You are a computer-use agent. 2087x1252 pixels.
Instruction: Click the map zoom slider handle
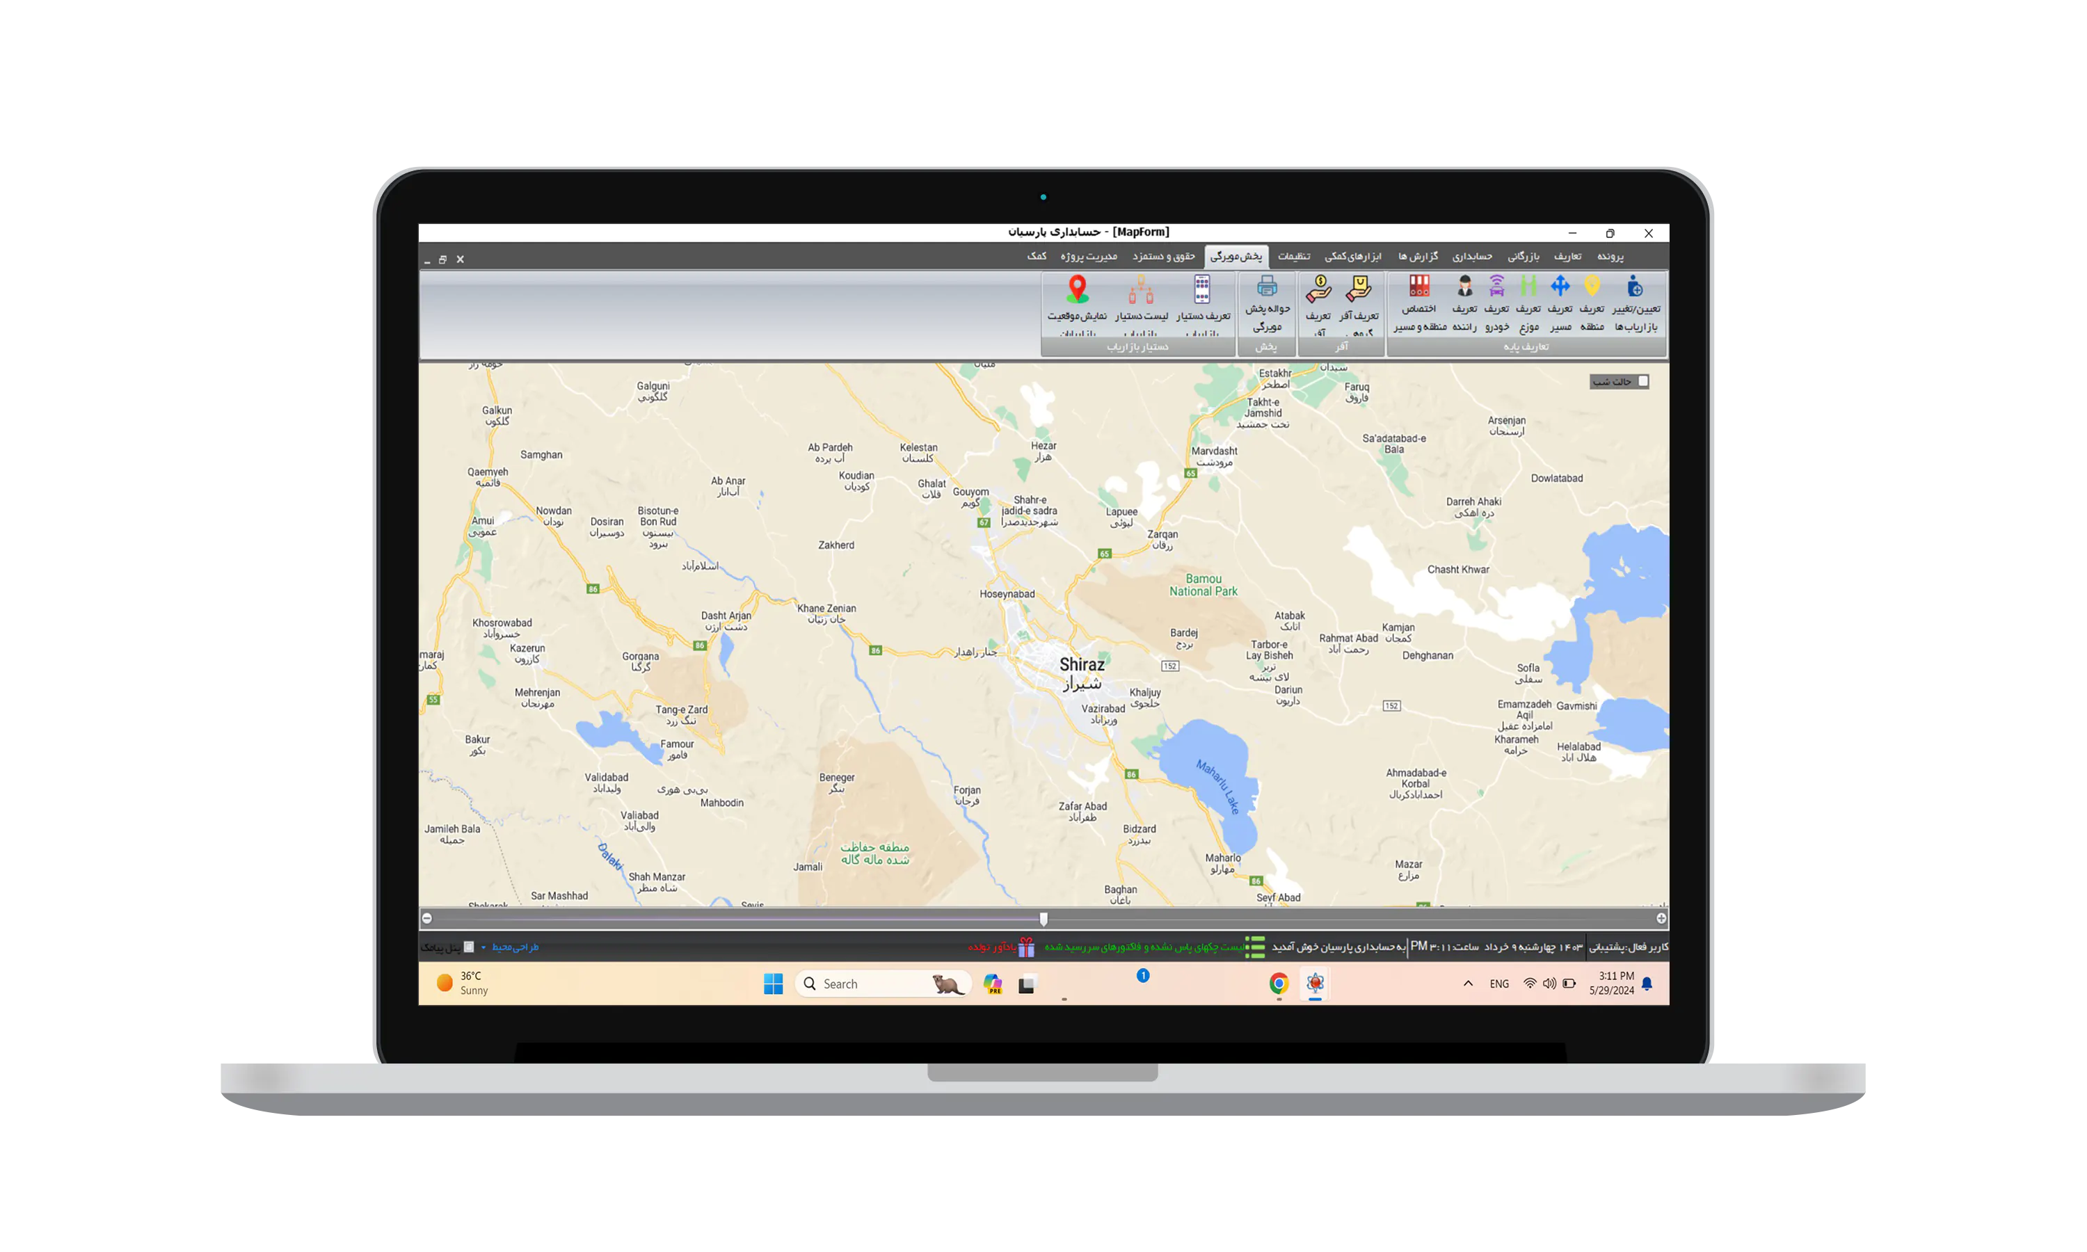point(1043,919)
